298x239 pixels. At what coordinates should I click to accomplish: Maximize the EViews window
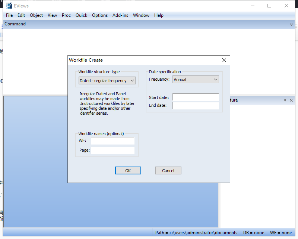point(269,6)
